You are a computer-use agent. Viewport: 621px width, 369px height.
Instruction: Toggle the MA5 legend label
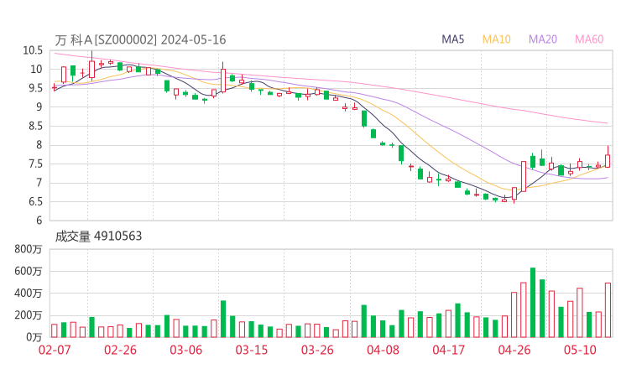point(452,39)
